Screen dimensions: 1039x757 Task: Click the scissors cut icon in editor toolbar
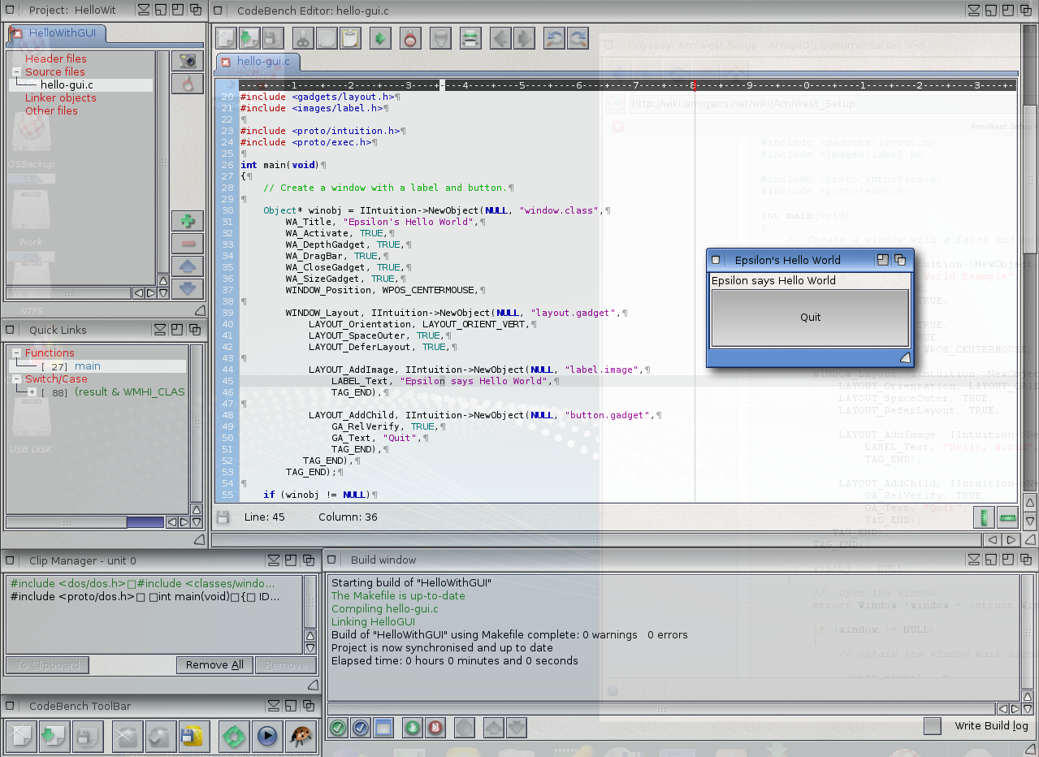coord(302,38)
